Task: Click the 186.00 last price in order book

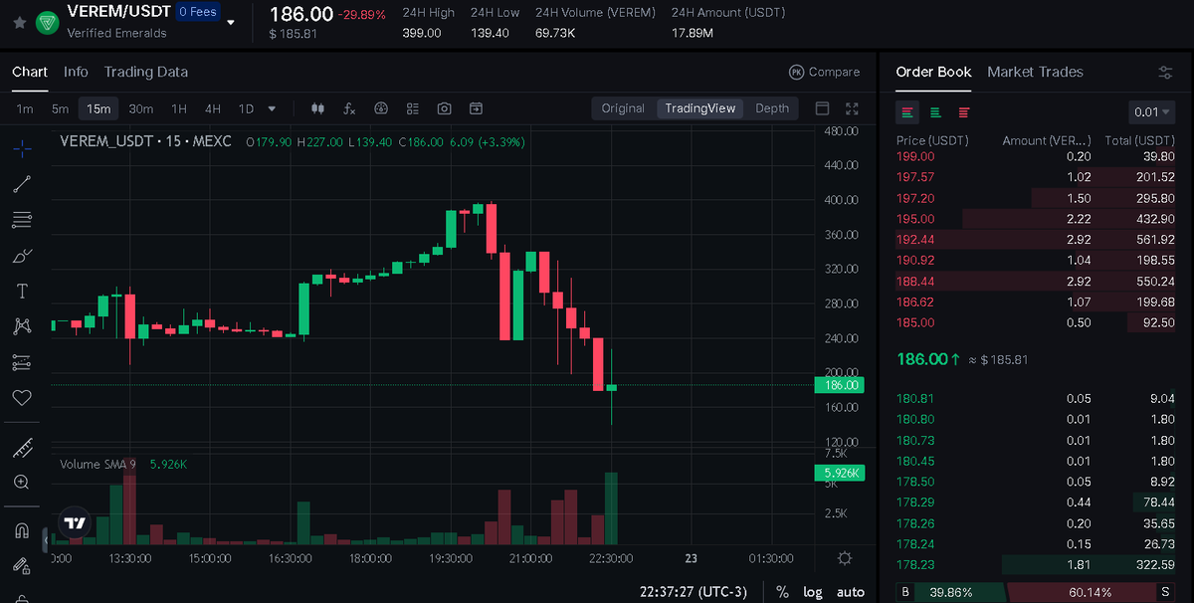Action: tap(924, 359)
